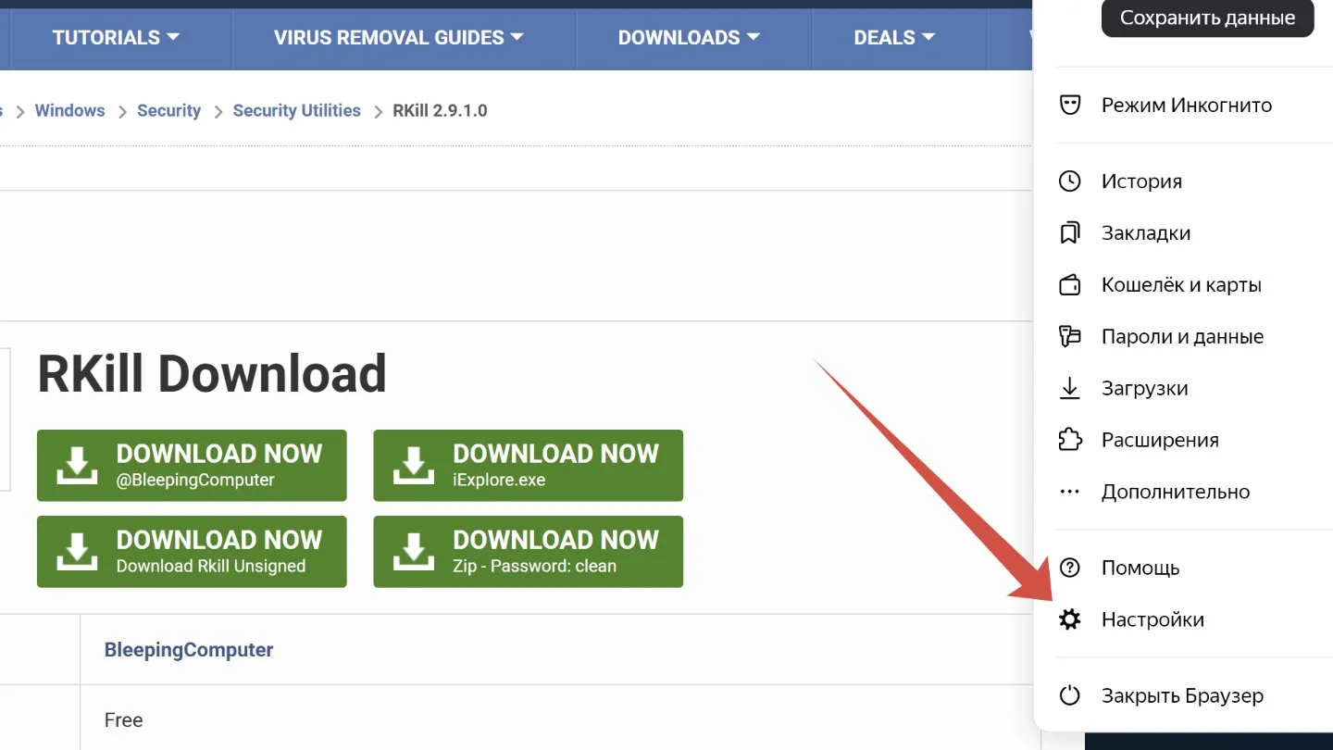
Task: Open the Дополнительно menu entry
Action: [x=1176, y=492]
